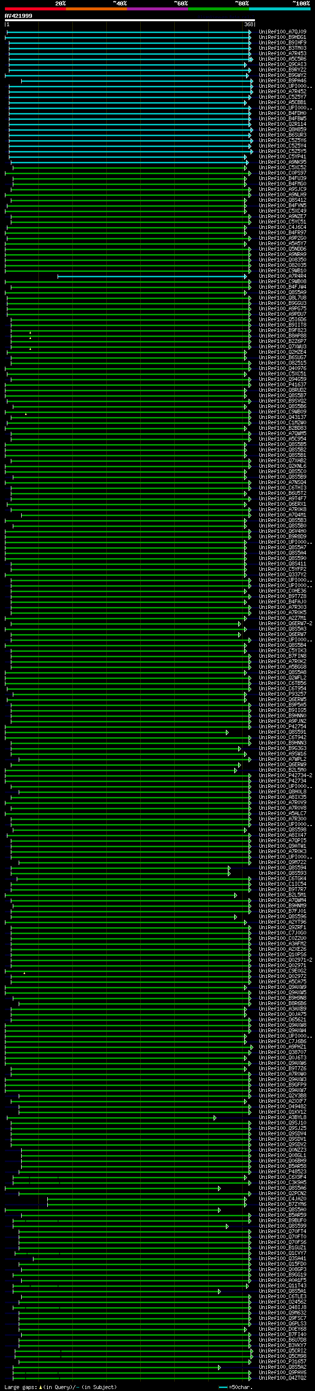Click label UniRef100_Q2V3B8
Screen dimensions: 315x1391
(282, 1095)
